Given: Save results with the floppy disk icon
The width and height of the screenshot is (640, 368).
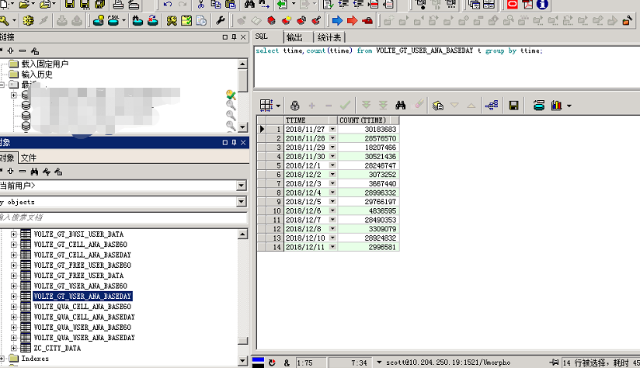Looking at the screenshot, I should 513,106.
